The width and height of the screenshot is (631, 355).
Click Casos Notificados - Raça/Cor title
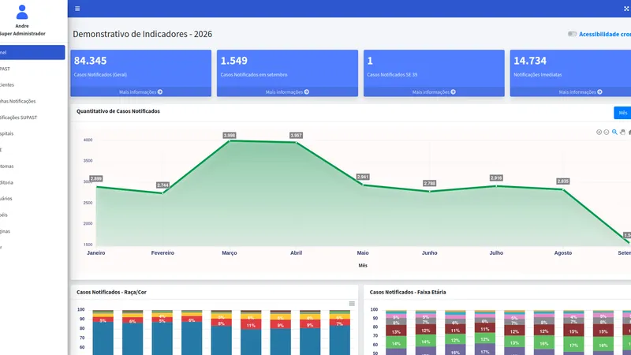111,292
